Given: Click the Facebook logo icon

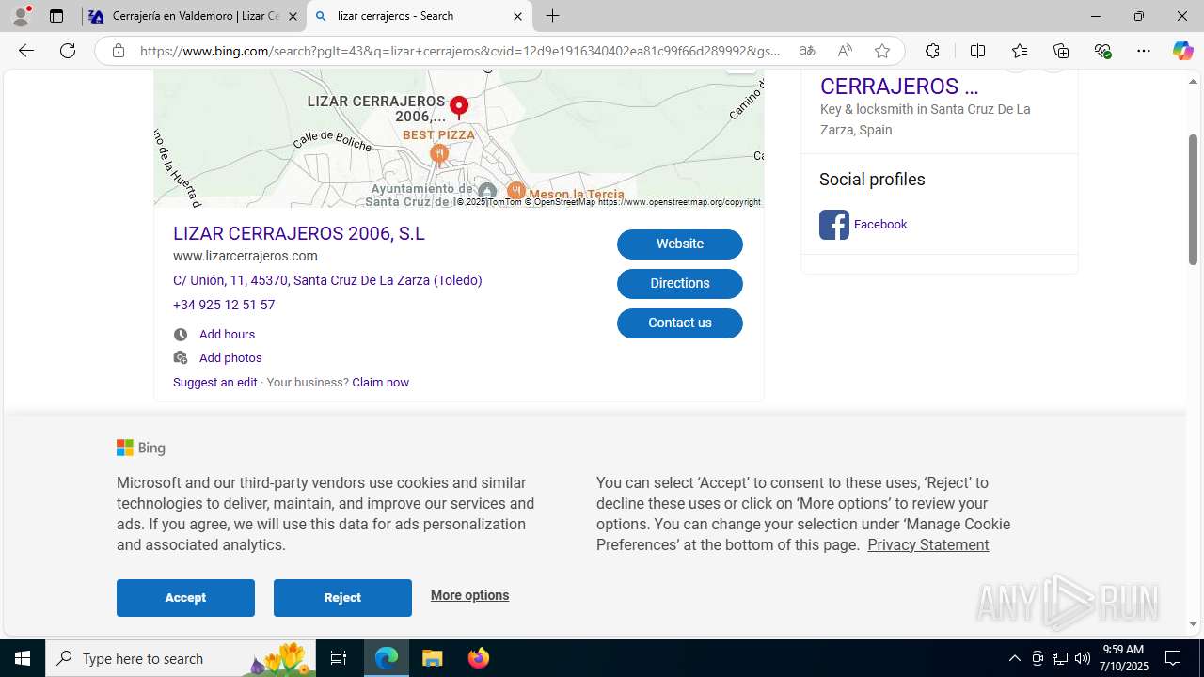Looking at the screenshot, I should tap(834, 225).
